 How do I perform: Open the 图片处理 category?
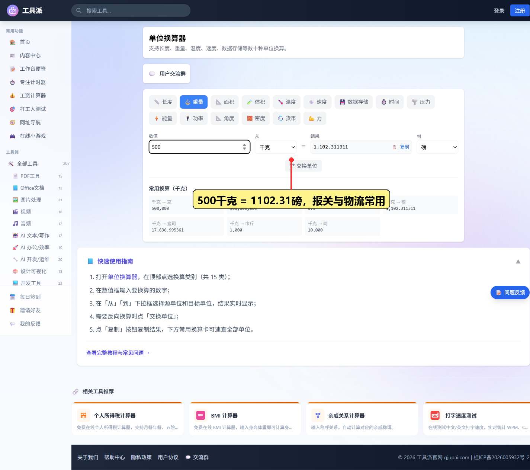(37, 200)
